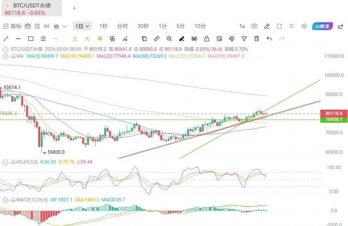348x226 pixels.
Task: Click the share chart icon at top right
Action: coord(341,27)
